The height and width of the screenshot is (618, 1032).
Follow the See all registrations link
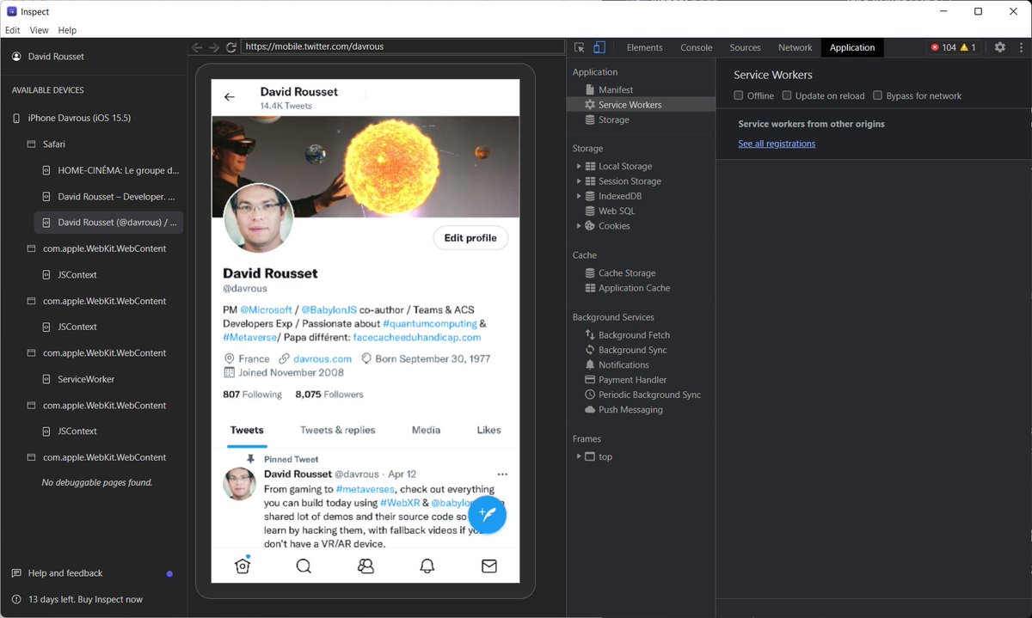coord(777,144)
